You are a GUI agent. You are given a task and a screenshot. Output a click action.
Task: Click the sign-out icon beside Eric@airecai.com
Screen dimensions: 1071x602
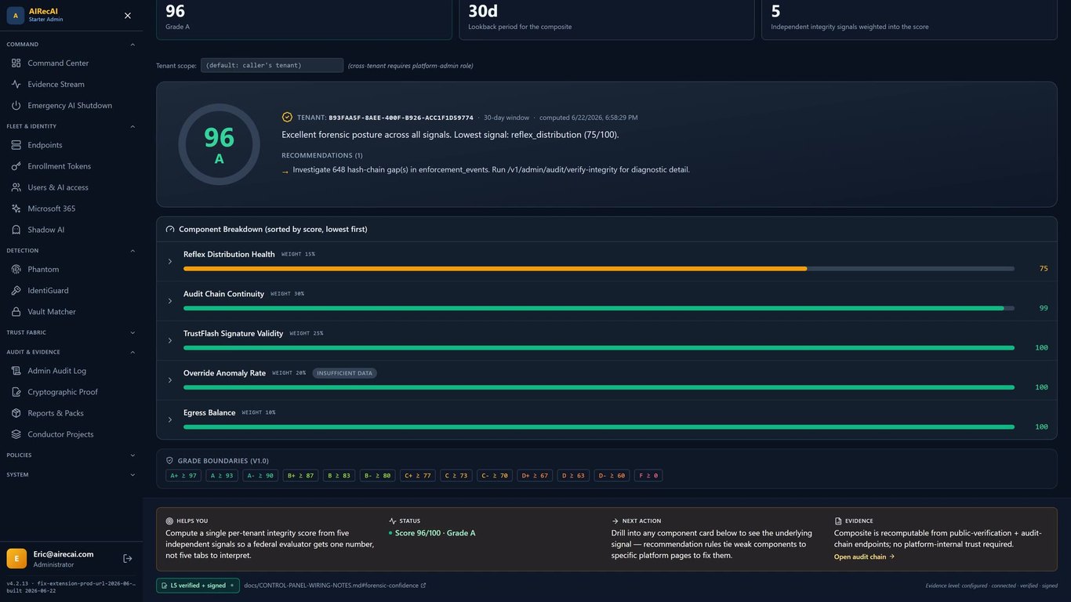[128, 558]
